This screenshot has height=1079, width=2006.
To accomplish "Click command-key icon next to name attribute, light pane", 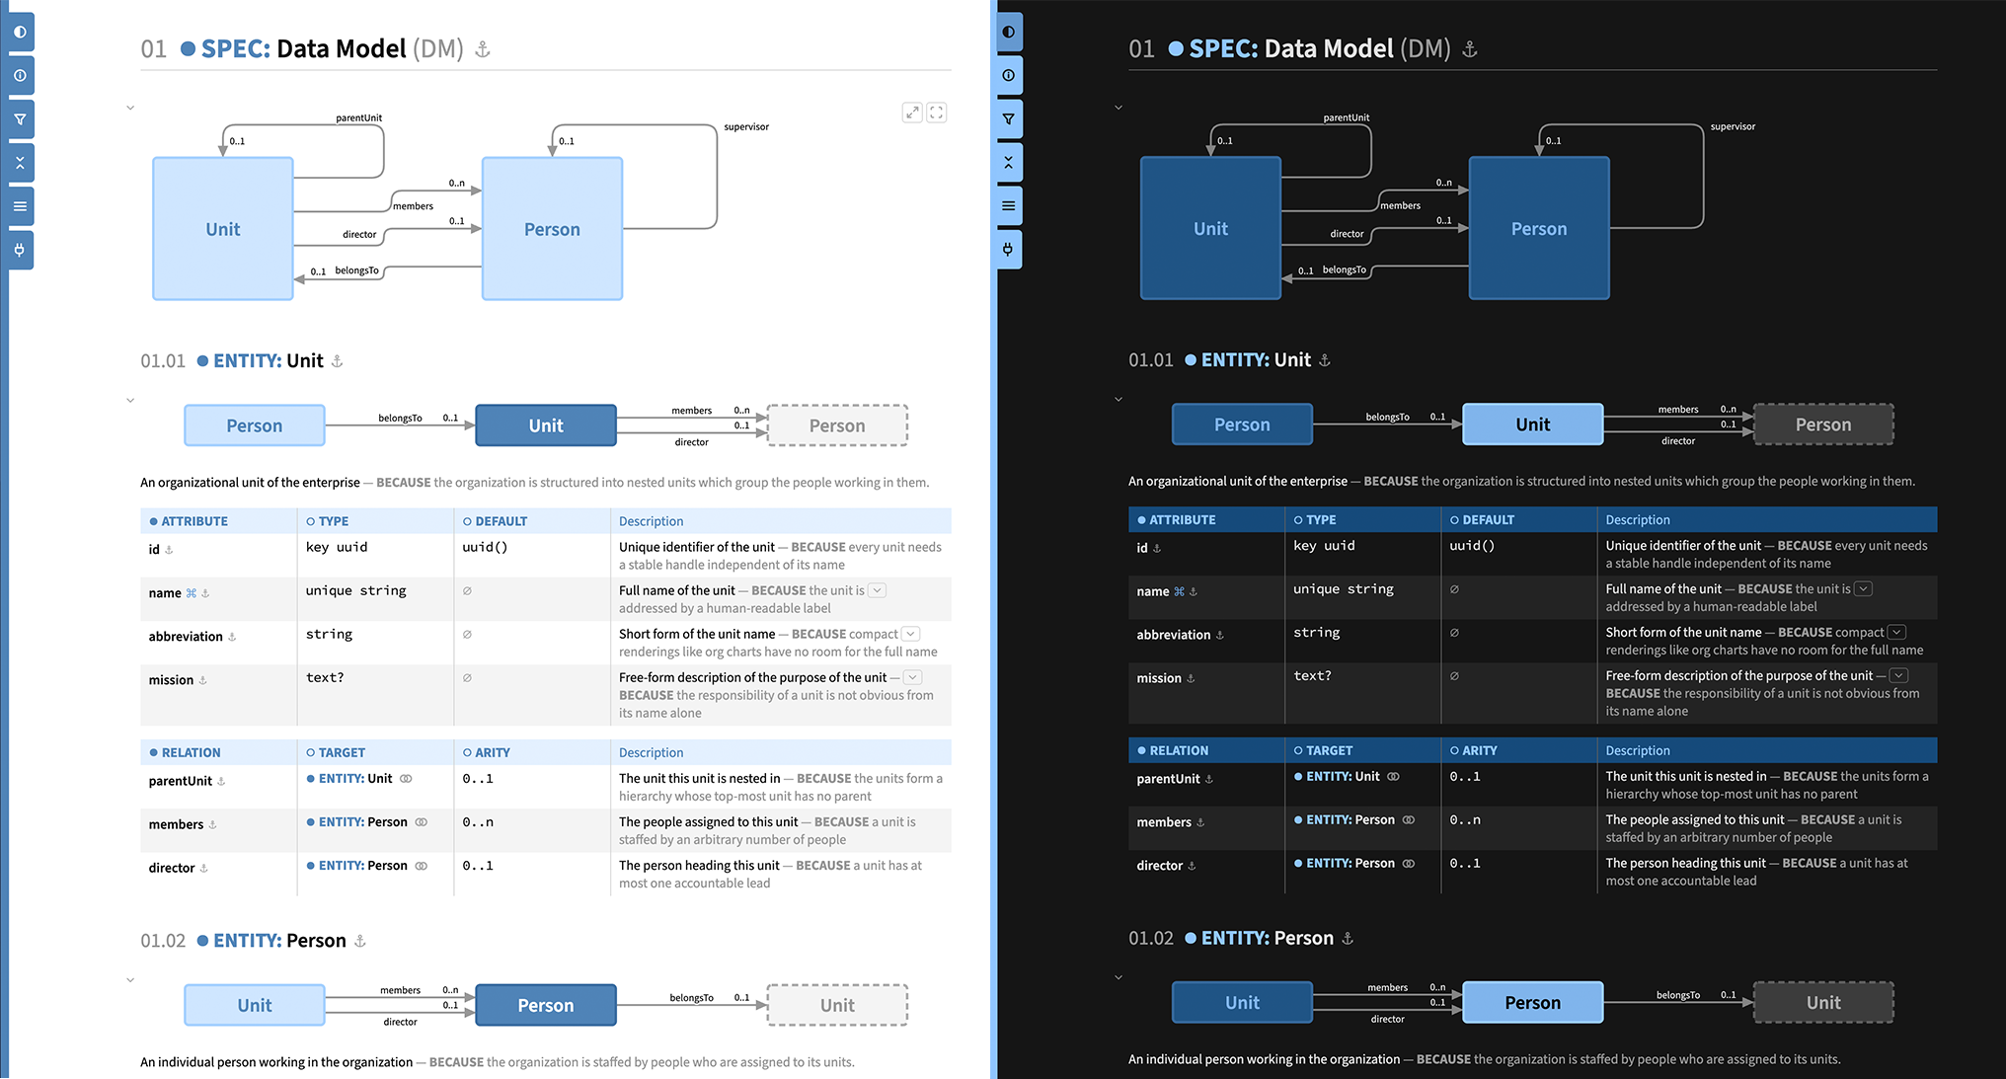I will click(x=192, y=593).
